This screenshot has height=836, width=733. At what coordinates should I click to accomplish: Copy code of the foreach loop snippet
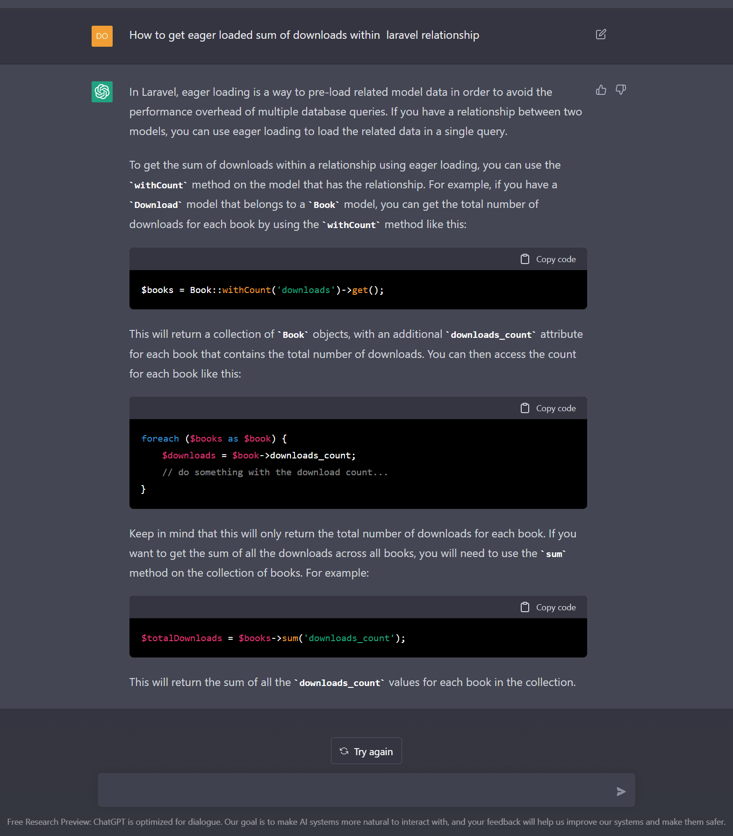[548, 408]
